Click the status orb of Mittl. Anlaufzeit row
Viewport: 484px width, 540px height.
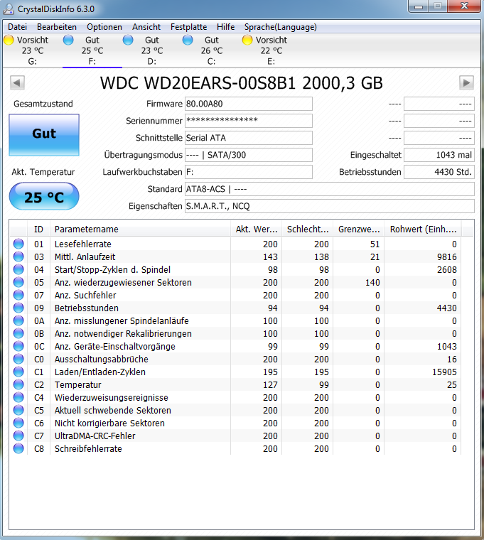pos(18,256)
